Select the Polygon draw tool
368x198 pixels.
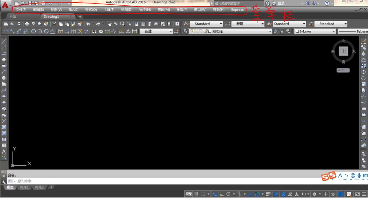(4, 60)
